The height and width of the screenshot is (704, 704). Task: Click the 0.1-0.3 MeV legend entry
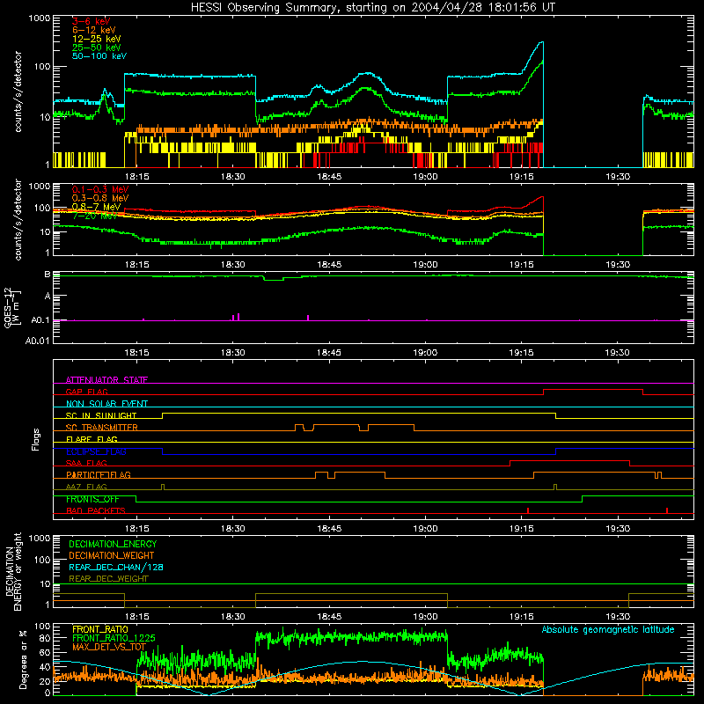coord(100,189)
